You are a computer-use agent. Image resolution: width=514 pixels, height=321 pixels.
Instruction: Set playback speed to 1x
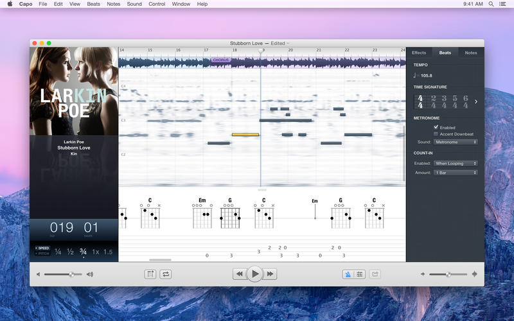96,252
